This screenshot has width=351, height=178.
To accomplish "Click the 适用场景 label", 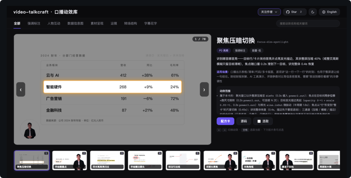I will (x=222, y=72).
